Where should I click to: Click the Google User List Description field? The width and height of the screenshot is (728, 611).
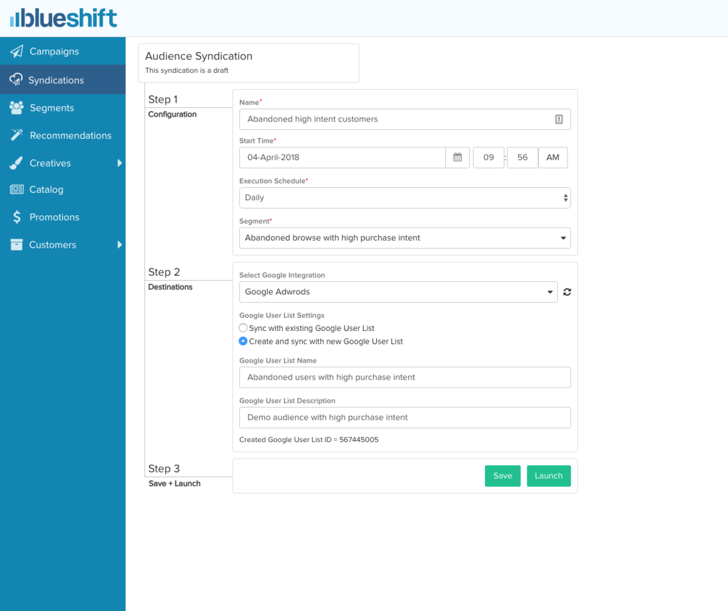[x=405, y=417]
